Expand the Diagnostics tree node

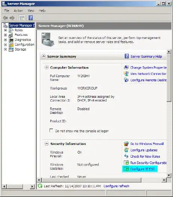coord(5,40)
